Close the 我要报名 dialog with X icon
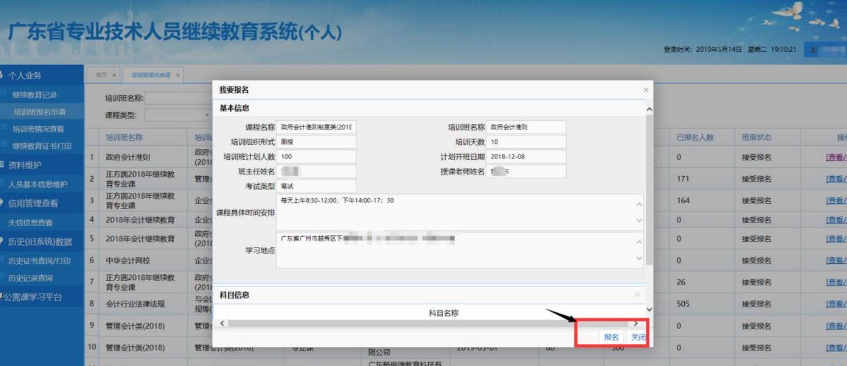 (645, 90)
